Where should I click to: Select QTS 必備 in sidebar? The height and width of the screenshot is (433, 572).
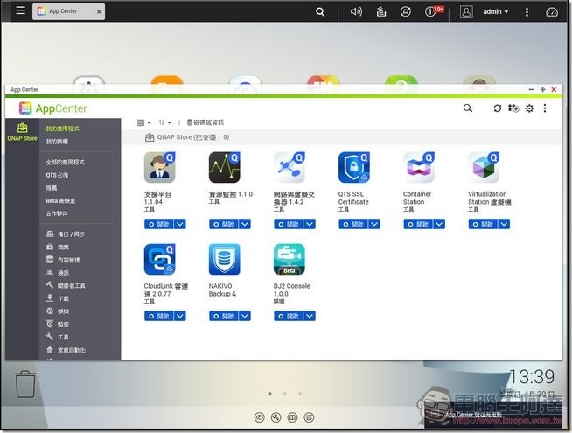57,175
